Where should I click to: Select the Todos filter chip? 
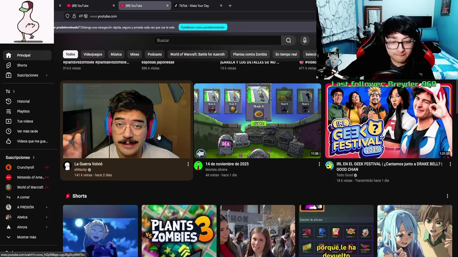[70, 54]
